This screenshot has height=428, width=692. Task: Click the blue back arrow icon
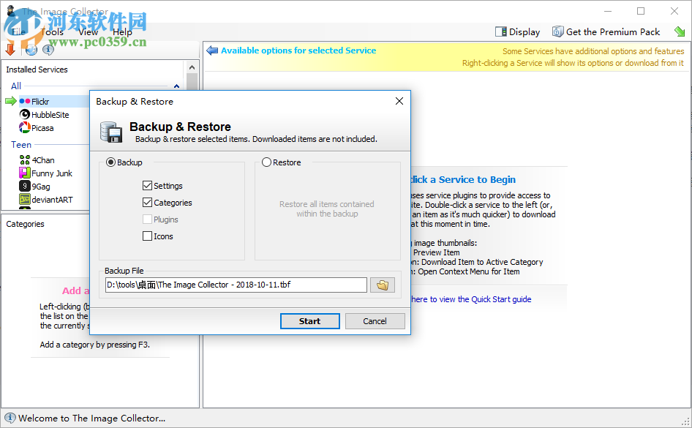(212, 50)
